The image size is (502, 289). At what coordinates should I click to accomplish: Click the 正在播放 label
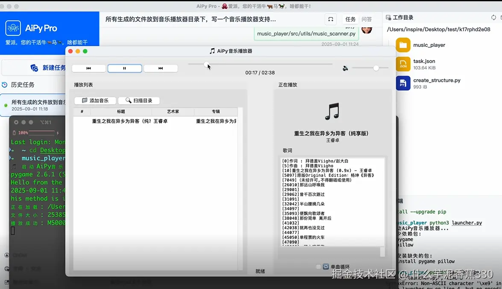pyautogui.click(x=288, y=85)
